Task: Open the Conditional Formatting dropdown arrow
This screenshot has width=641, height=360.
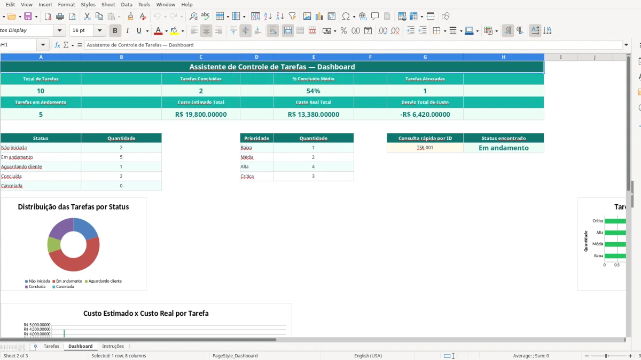Action: [x=496, y=31]
